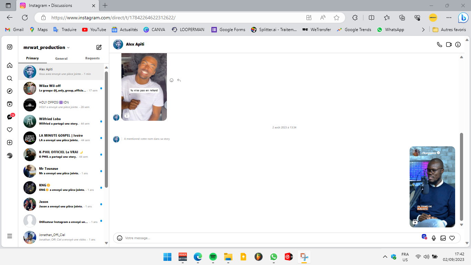
Task: Open the emoji picker in the message box
Action: tap(120, 238)
